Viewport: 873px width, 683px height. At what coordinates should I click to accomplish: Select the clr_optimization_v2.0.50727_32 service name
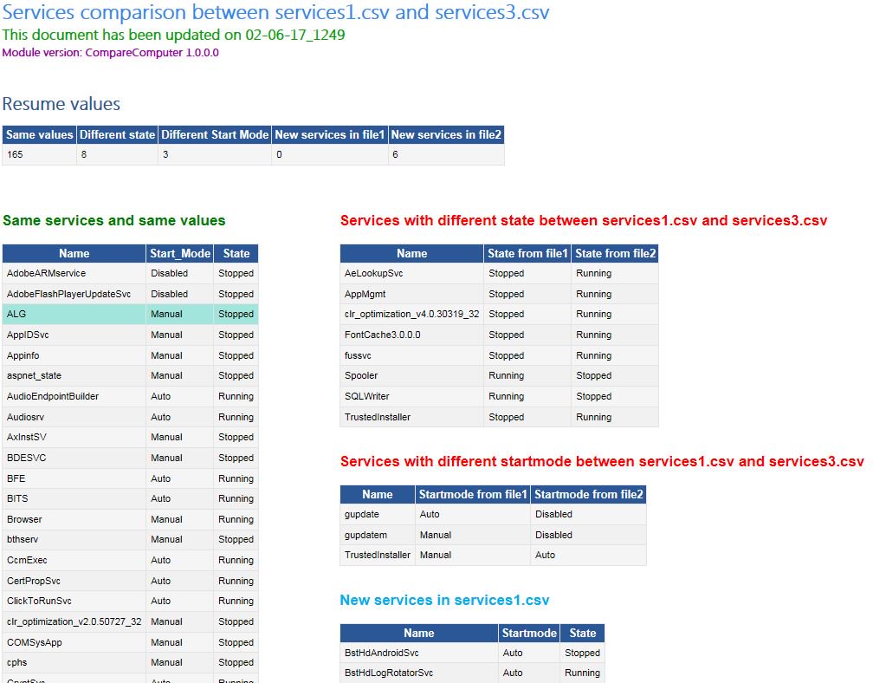point(74,621)
